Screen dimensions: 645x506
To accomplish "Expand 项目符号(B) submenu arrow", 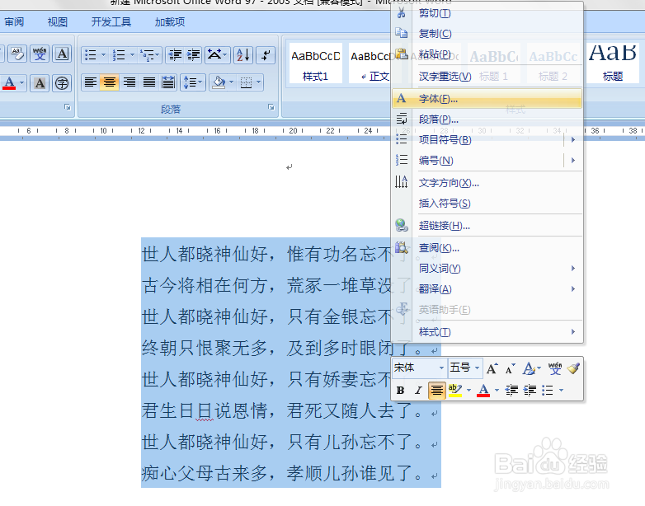I will (x=573, y=140).
